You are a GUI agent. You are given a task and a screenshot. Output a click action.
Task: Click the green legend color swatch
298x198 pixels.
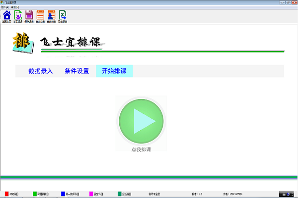click(x=35, y=194)
